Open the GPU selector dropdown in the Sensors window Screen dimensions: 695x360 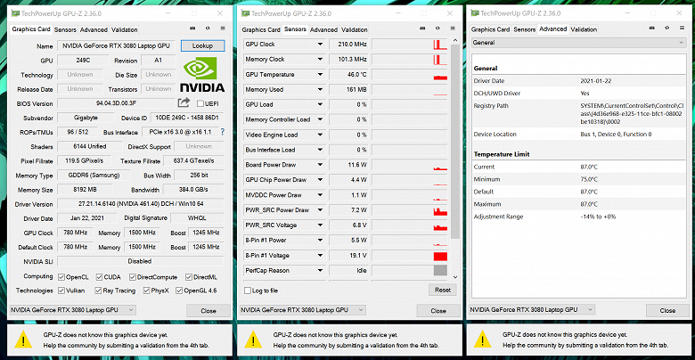tap(303, 310)
